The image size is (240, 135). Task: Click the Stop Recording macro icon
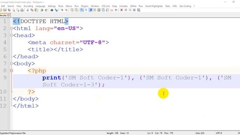(126, 10)
